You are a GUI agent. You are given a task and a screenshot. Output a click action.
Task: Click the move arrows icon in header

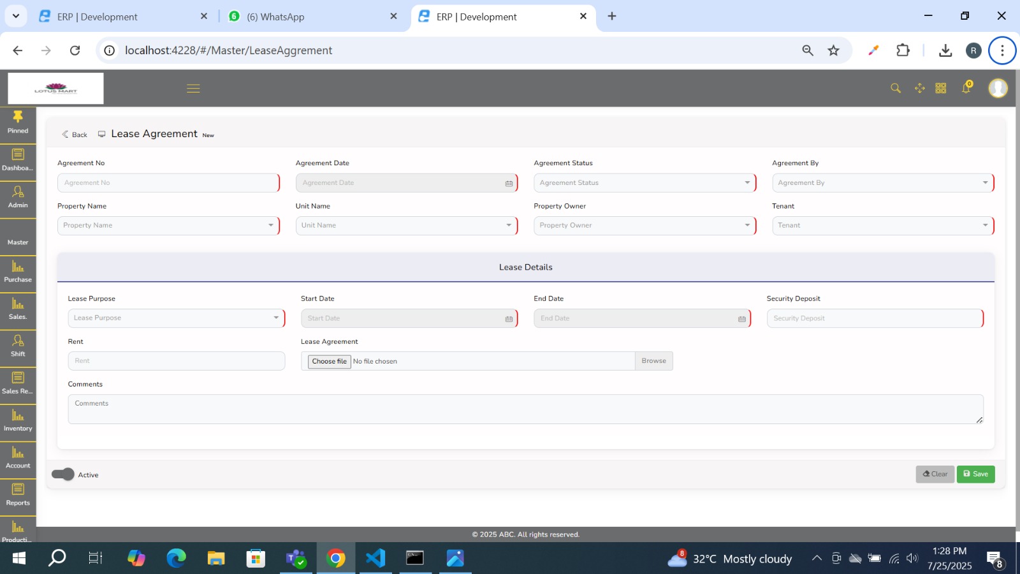[919, 89]
